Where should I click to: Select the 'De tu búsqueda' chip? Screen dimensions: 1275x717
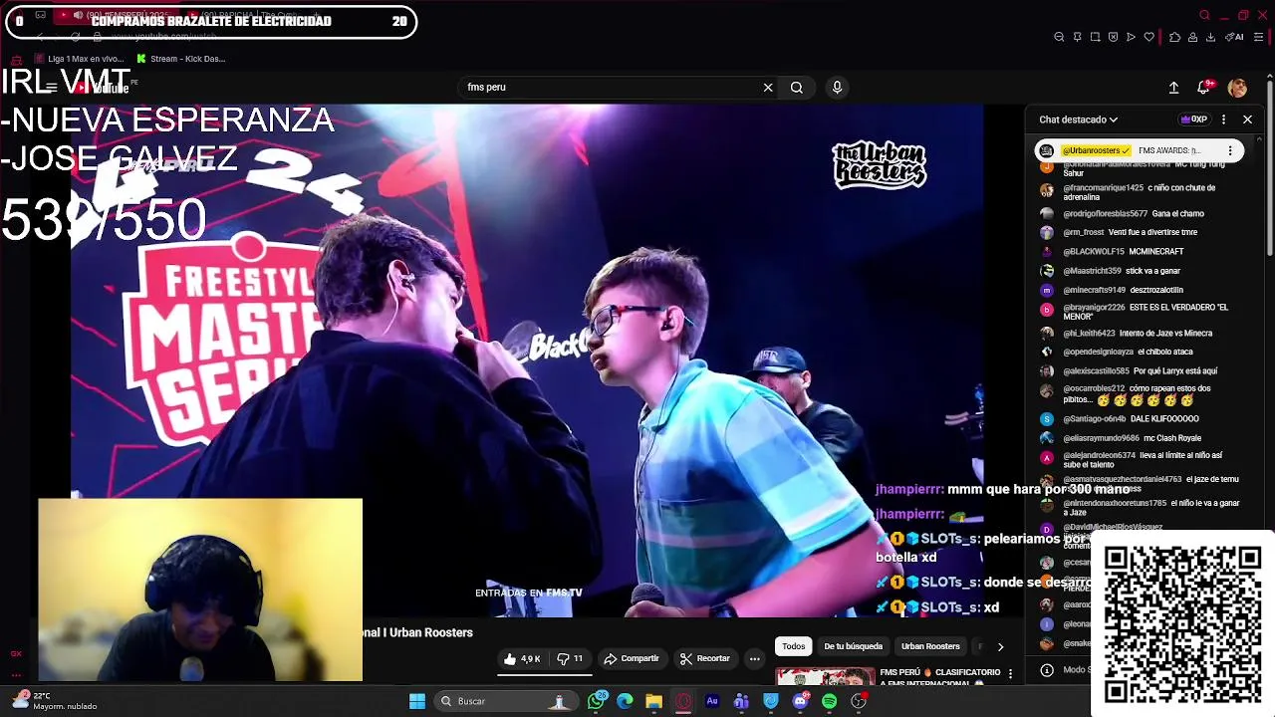point(853,646)
